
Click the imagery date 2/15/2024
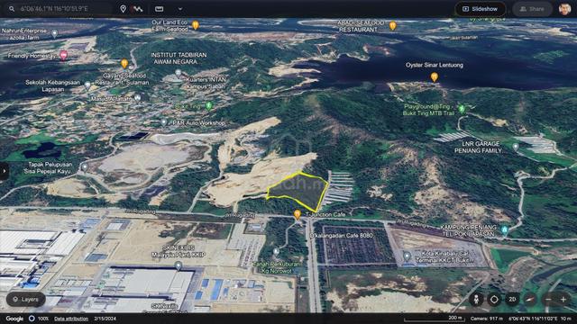click(105, 319)
